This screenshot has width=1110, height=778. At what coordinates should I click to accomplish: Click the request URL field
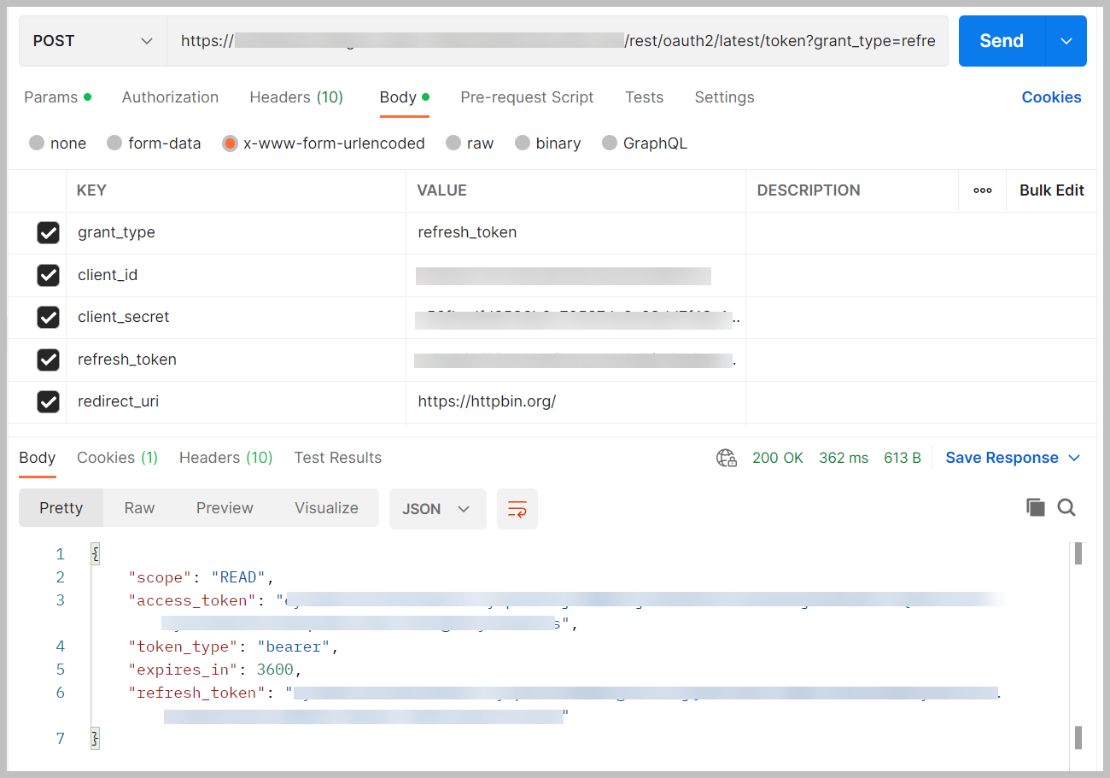coord(558,41)
